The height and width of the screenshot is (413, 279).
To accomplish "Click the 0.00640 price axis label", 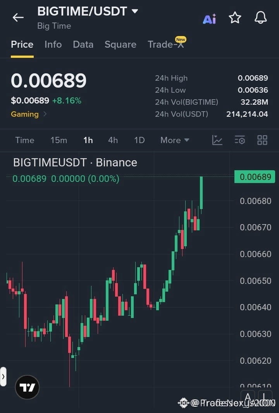I will tap(256, 308).
